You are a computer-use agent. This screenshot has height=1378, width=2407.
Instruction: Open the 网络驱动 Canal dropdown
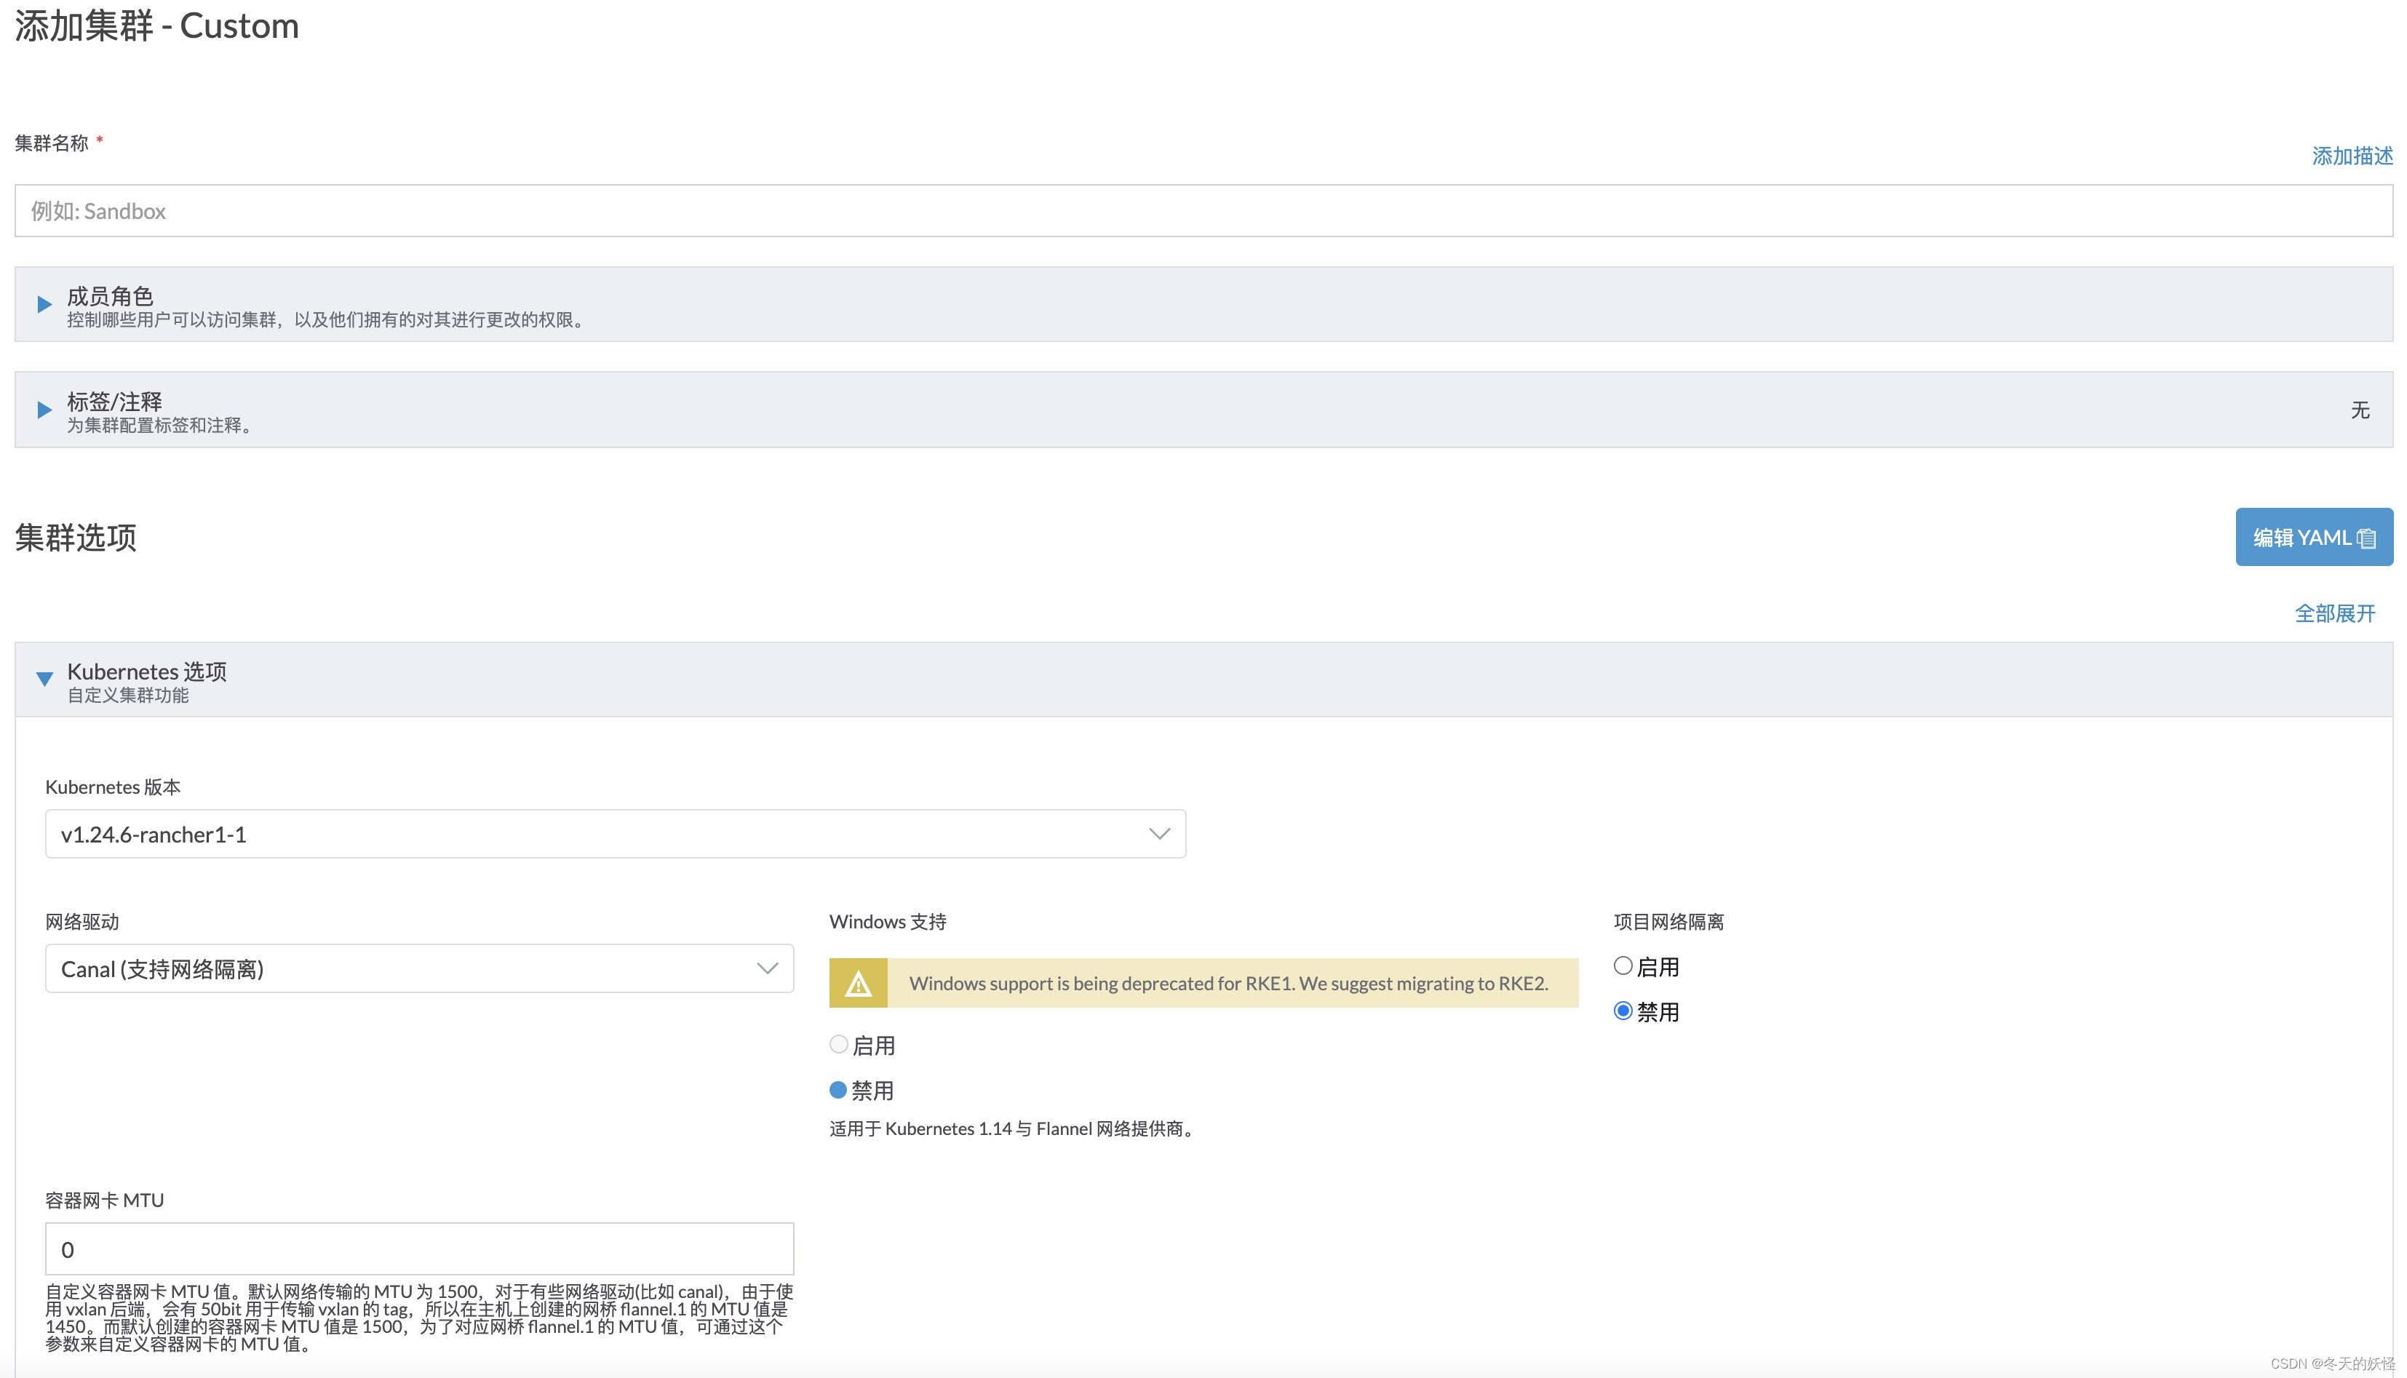[x=419, y=968]
